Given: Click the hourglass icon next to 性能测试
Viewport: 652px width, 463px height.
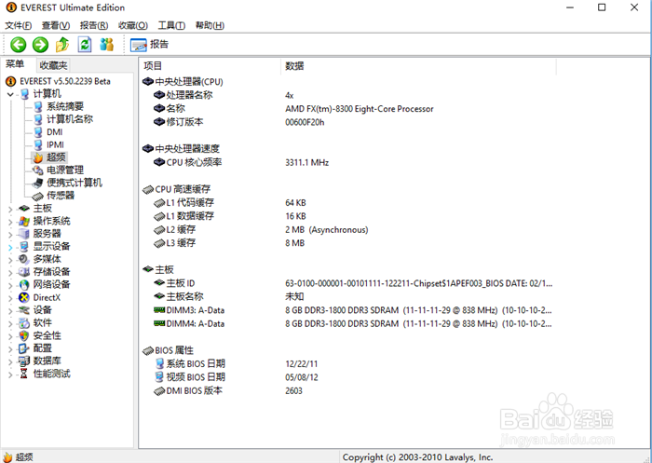Looking at the screenshot, I should [24, 374].
